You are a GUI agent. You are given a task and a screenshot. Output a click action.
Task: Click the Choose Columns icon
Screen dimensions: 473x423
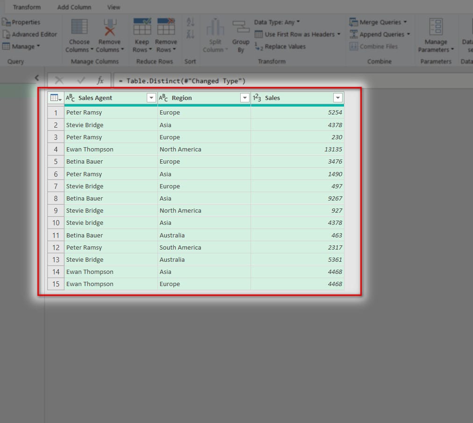coord(79,28)
